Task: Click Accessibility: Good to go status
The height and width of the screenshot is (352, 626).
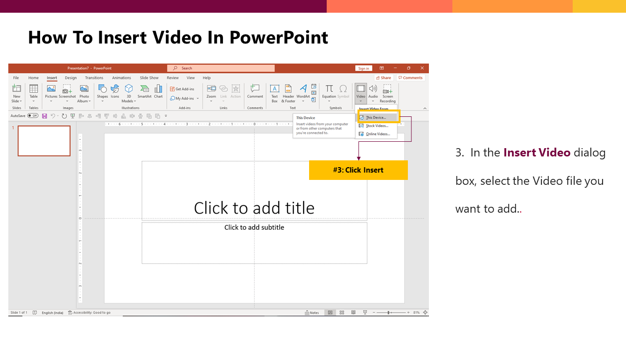Action: pos(89,312)
